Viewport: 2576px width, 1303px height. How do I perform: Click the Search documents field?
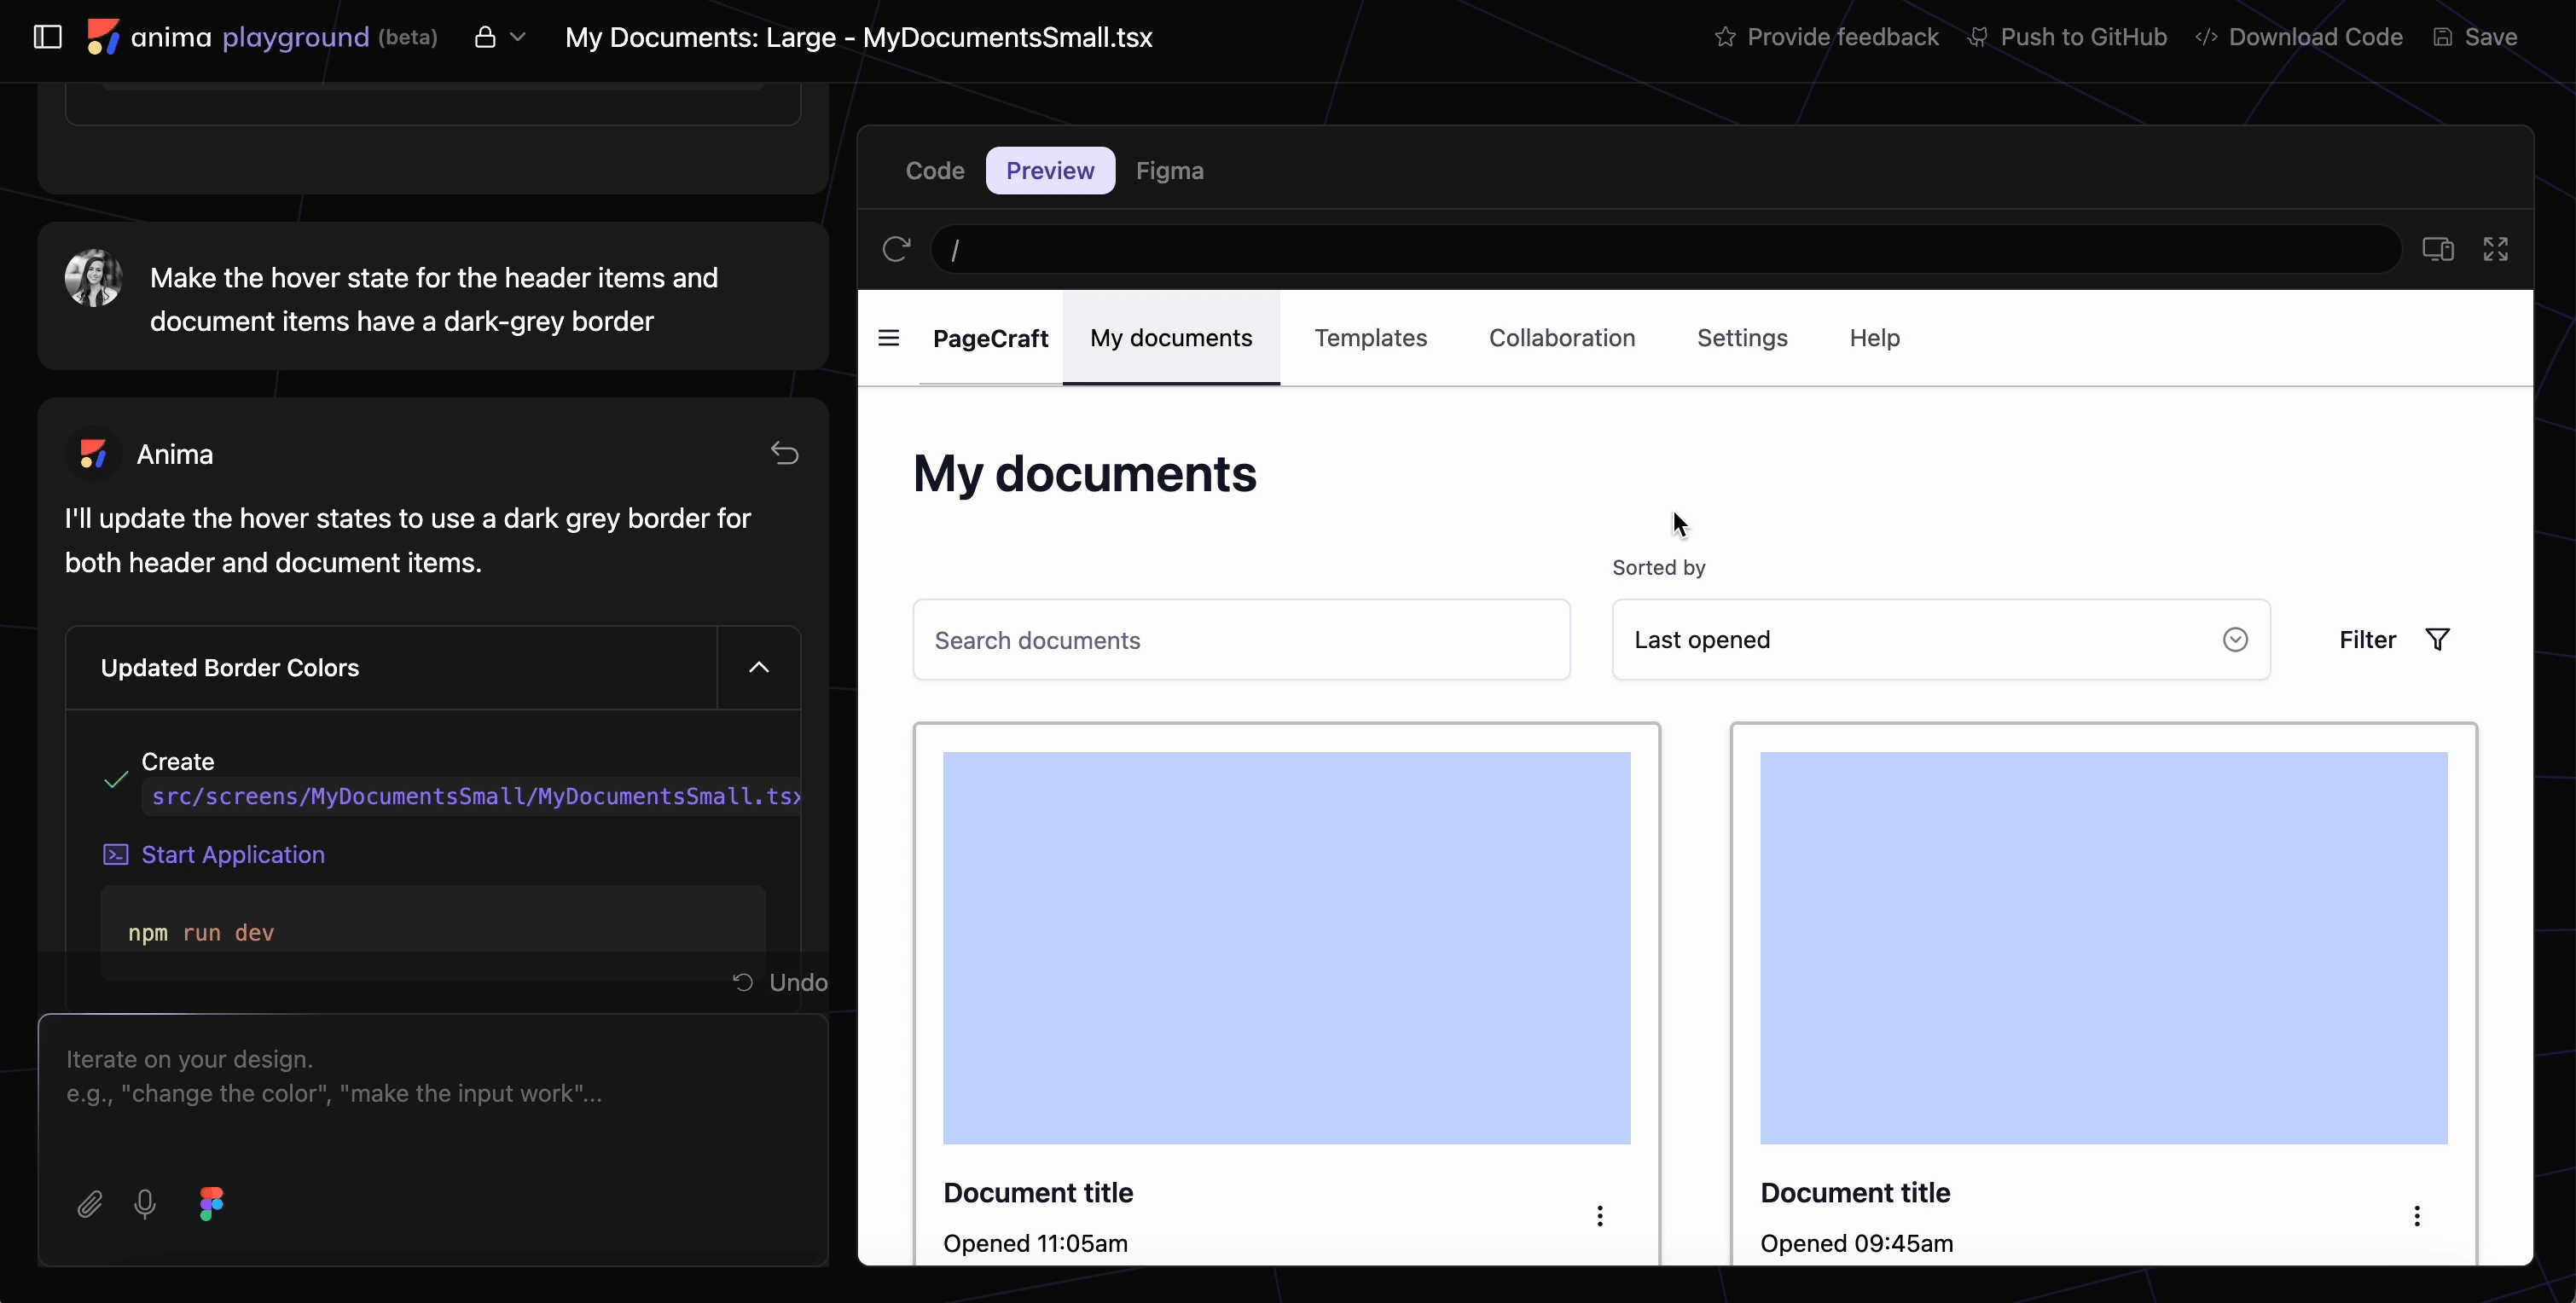point(1240,640)
